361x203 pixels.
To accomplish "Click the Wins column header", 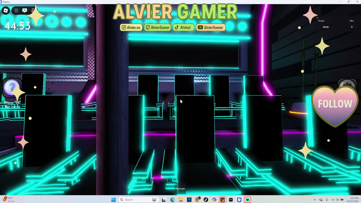I will (352, 21).
